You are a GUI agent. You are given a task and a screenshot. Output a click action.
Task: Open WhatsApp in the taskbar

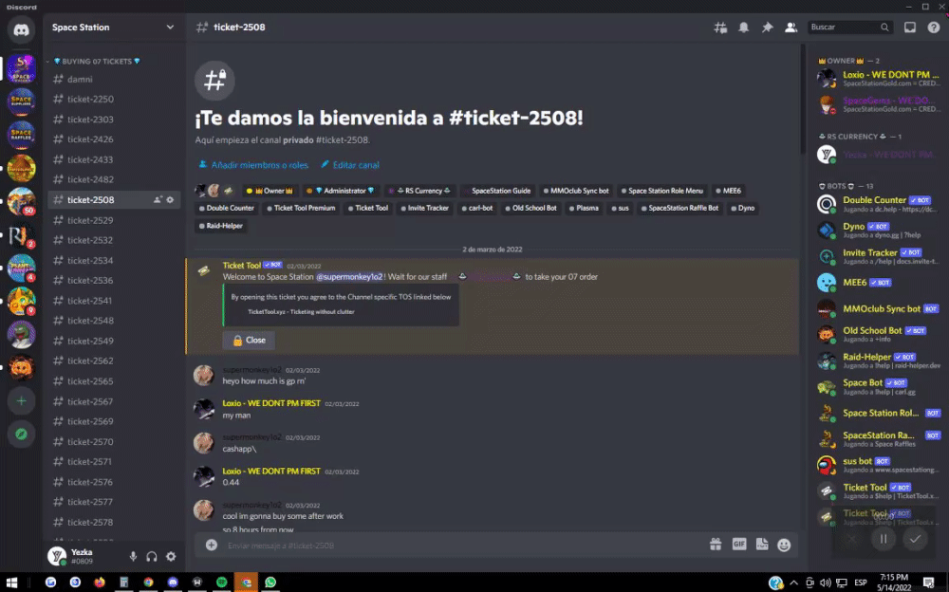[270, 583]
